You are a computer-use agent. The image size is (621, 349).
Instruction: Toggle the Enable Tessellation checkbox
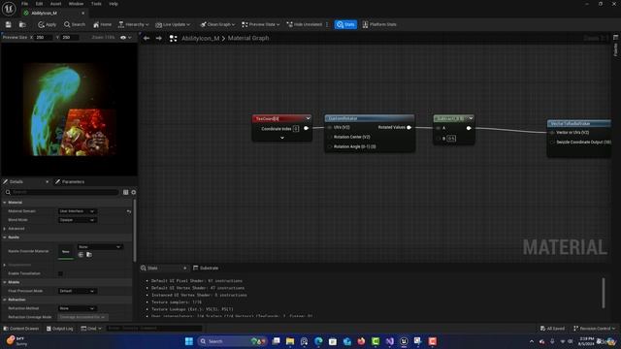60,273
